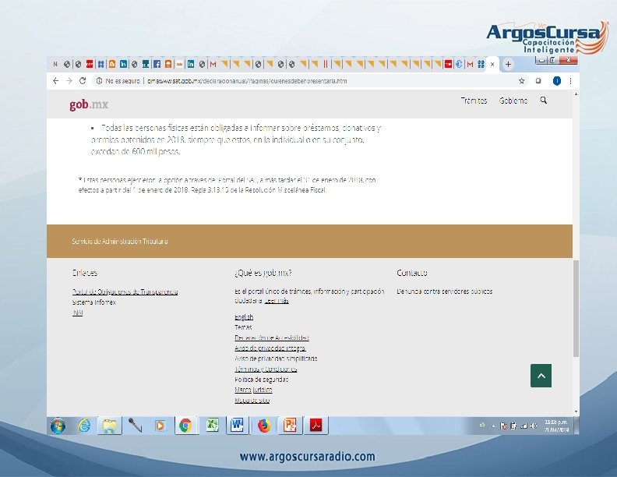This screenshot has height=477, width=617.
Task: Click the search magnifier in gob.mx header
Action: [544, 101]
